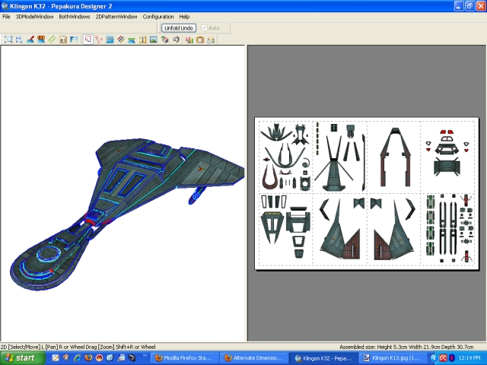Open the 2DPatternWindow menu
This screenshot has height=365, width=487.
116,17
